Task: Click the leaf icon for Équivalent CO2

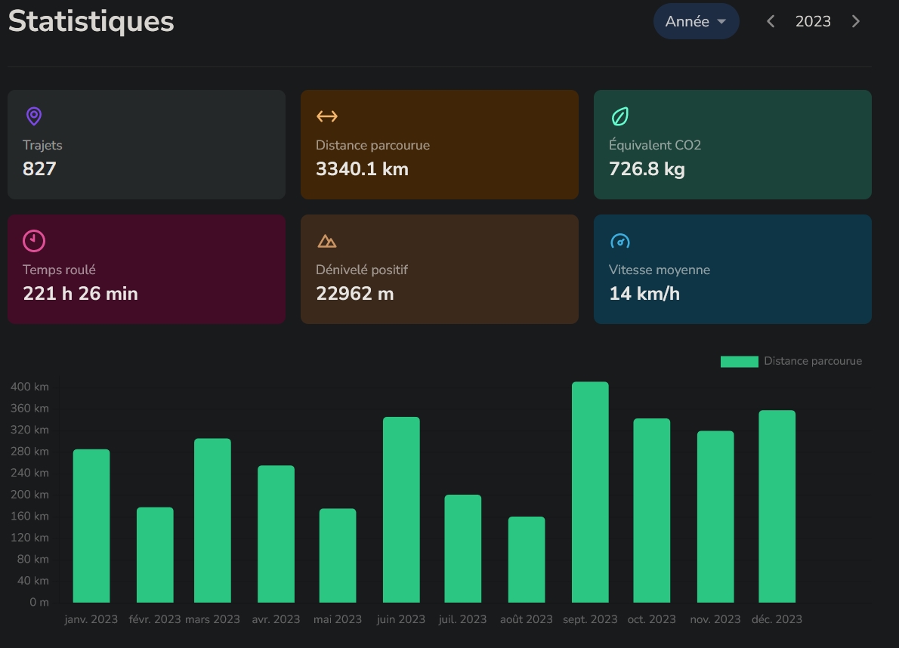Action: 619,116
